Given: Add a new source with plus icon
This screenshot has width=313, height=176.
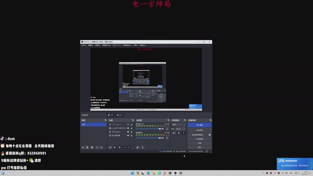Looking at the screenshot, I should click(110, 147).
